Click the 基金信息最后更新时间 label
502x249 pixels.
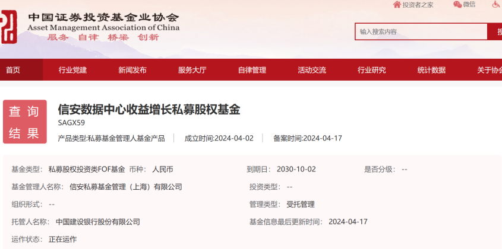(286, 222)
